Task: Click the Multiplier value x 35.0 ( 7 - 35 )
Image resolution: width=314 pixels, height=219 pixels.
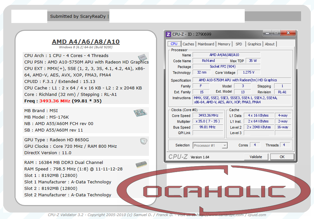Action: 208,121
